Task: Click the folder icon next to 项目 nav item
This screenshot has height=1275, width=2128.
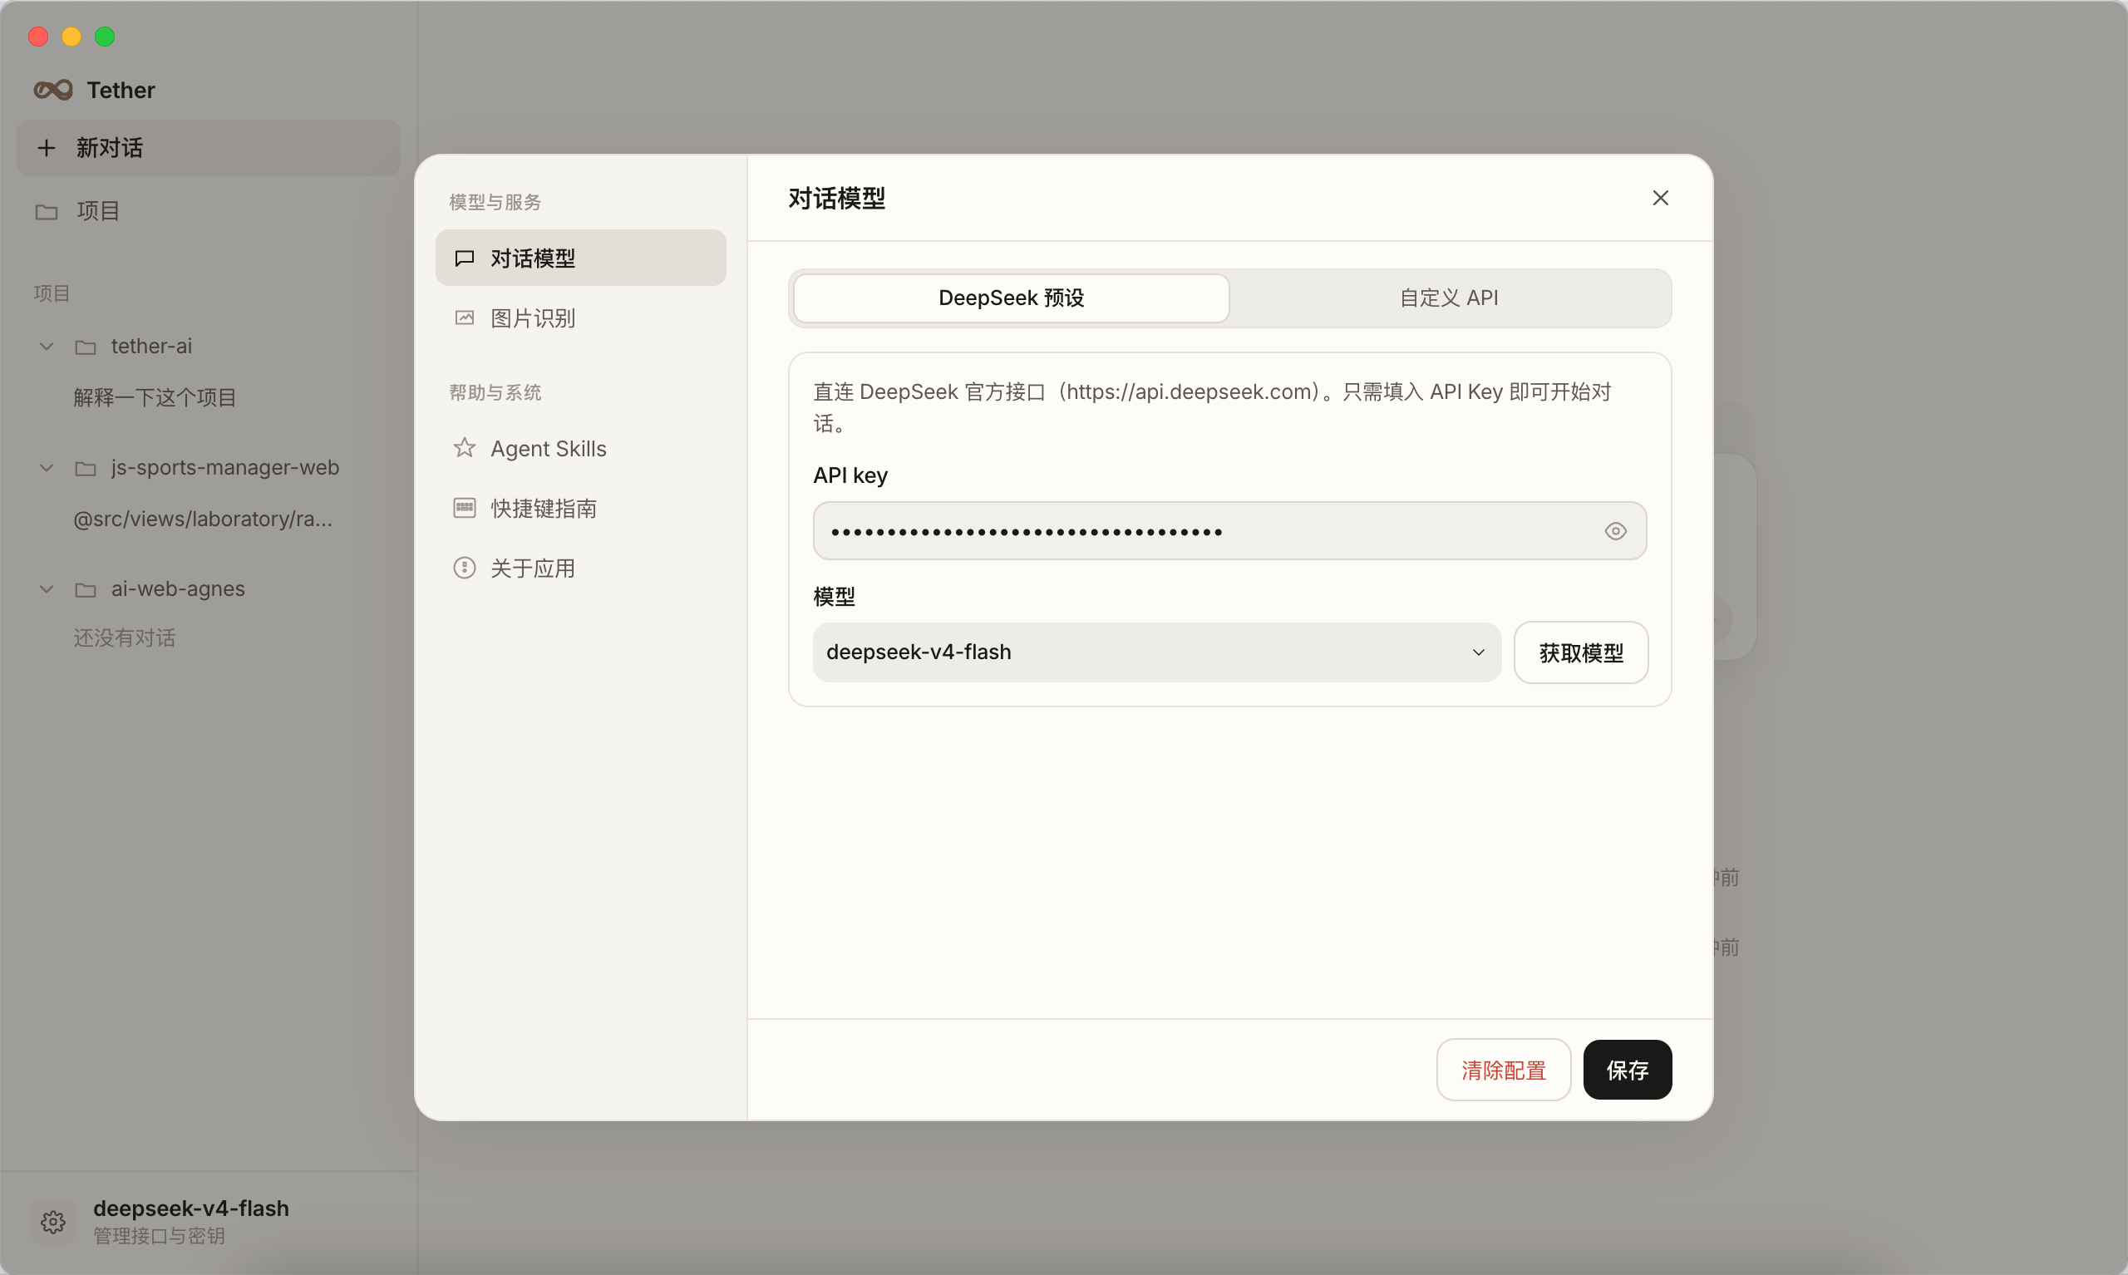Action: [47, 211]
